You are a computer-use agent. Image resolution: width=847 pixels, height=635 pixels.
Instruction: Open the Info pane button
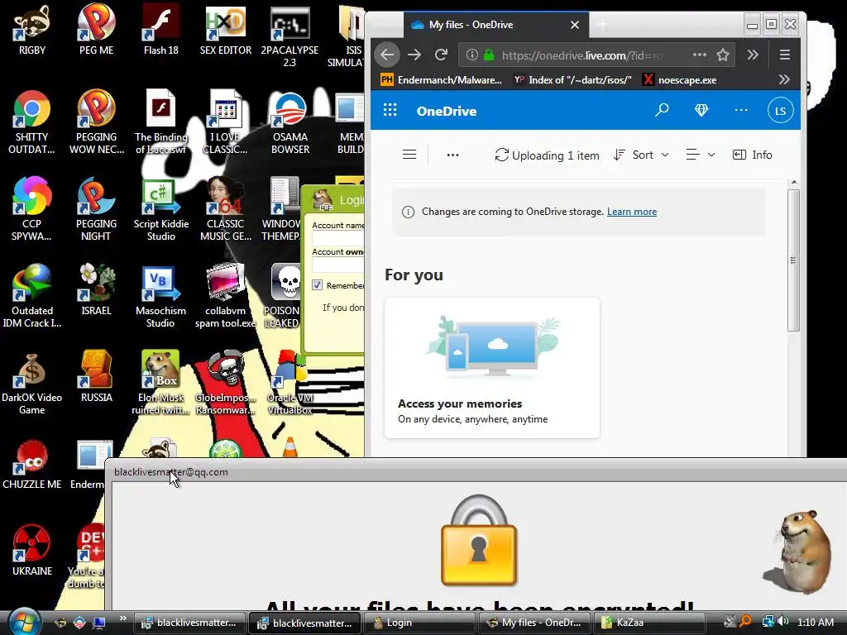(752, 155)
